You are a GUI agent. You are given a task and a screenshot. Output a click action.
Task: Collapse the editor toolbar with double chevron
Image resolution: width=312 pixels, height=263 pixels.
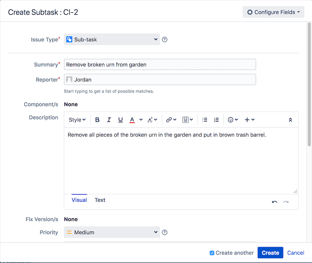(290, 120)
